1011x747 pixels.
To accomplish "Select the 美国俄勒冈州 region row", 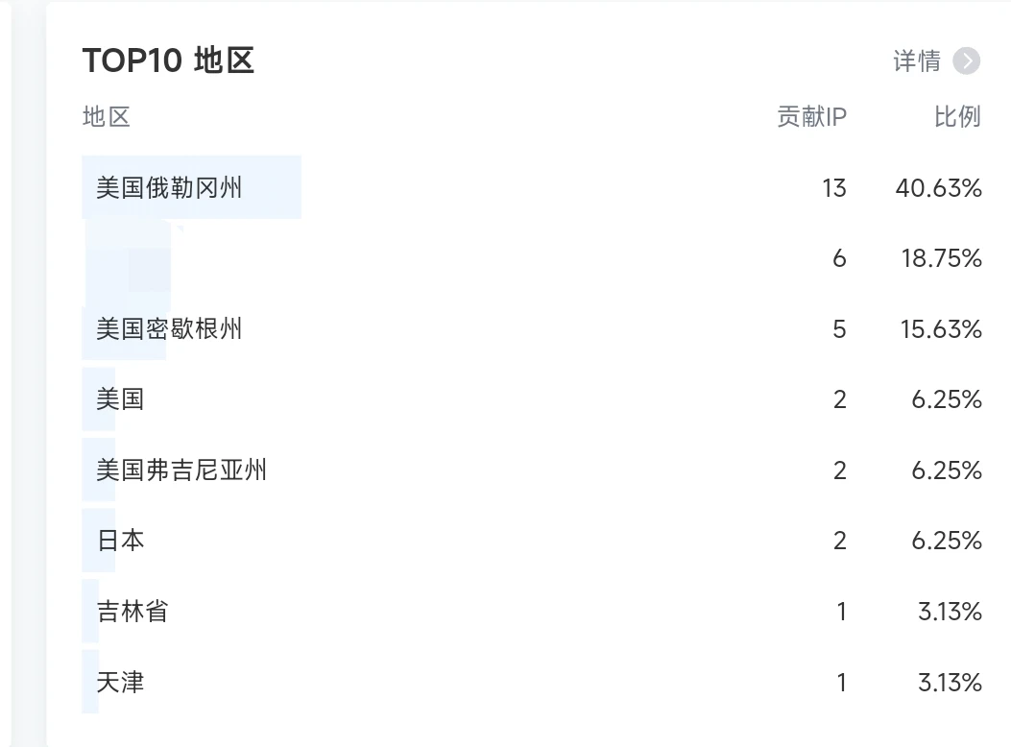I will 169,187.
